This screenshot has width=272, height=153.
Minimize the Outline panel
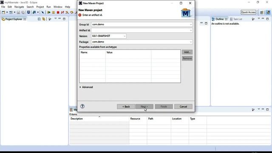pos(263,19)
